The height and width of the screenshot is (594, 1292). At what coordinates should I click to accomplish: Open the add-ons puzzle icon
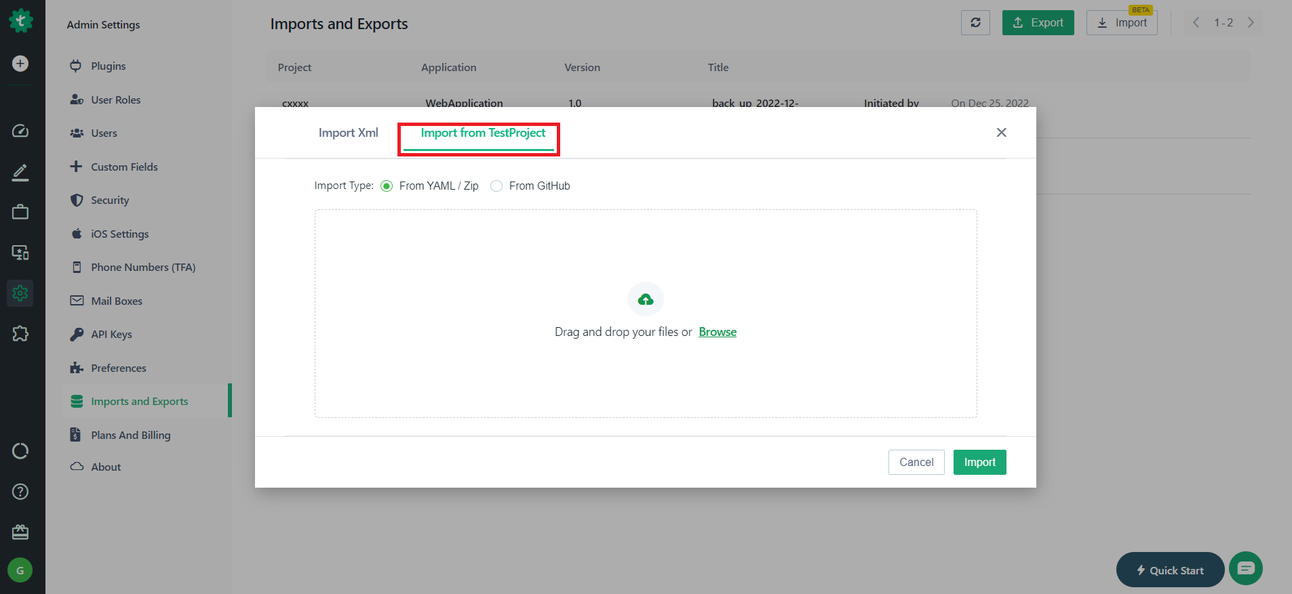[20, 333]
